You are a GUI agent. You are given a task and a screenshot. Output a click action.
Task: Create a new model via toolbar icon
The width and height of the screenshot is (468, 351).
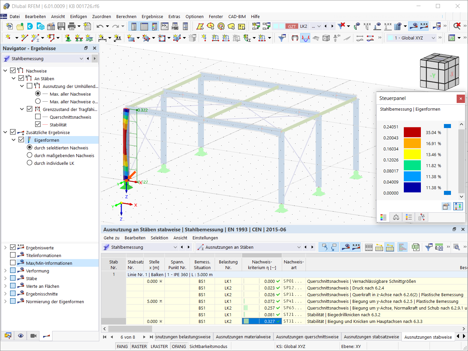coord(9,26)
